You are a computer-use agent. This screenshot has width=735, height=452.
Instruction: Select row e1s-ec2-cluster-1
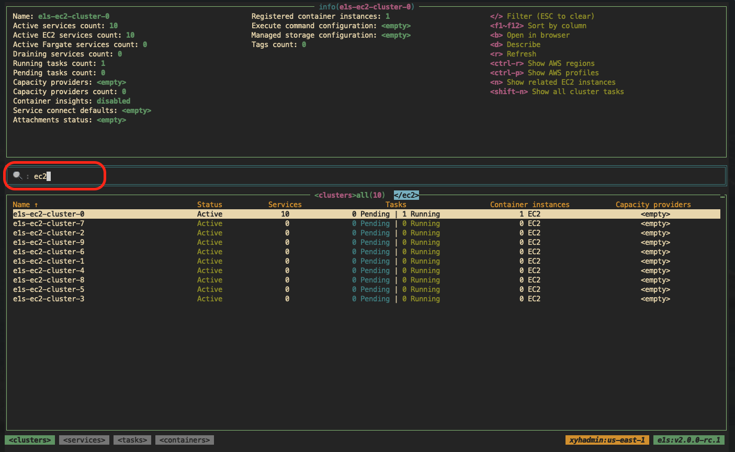(x=366, y=261)
